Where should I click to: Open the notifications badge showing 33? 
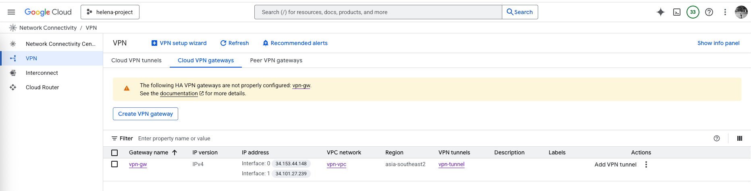693,12
